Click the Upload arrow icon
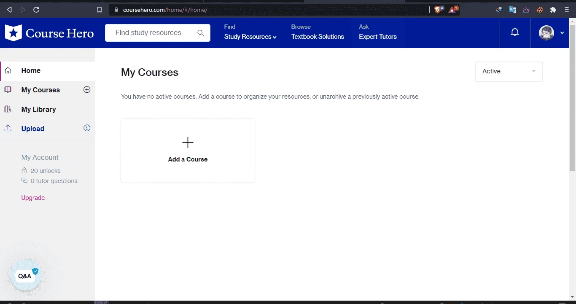The width and height of the screenshot is (576, 304). tap(8, 128)
